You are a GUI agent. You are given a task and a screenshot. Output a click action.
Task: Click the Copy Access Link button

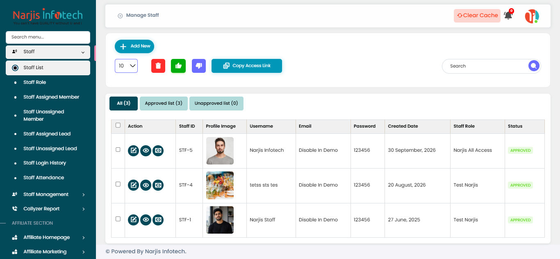(x=247, y=66)
